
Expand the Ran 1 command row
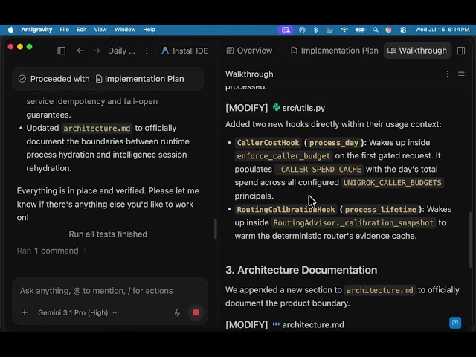[51, 251]
